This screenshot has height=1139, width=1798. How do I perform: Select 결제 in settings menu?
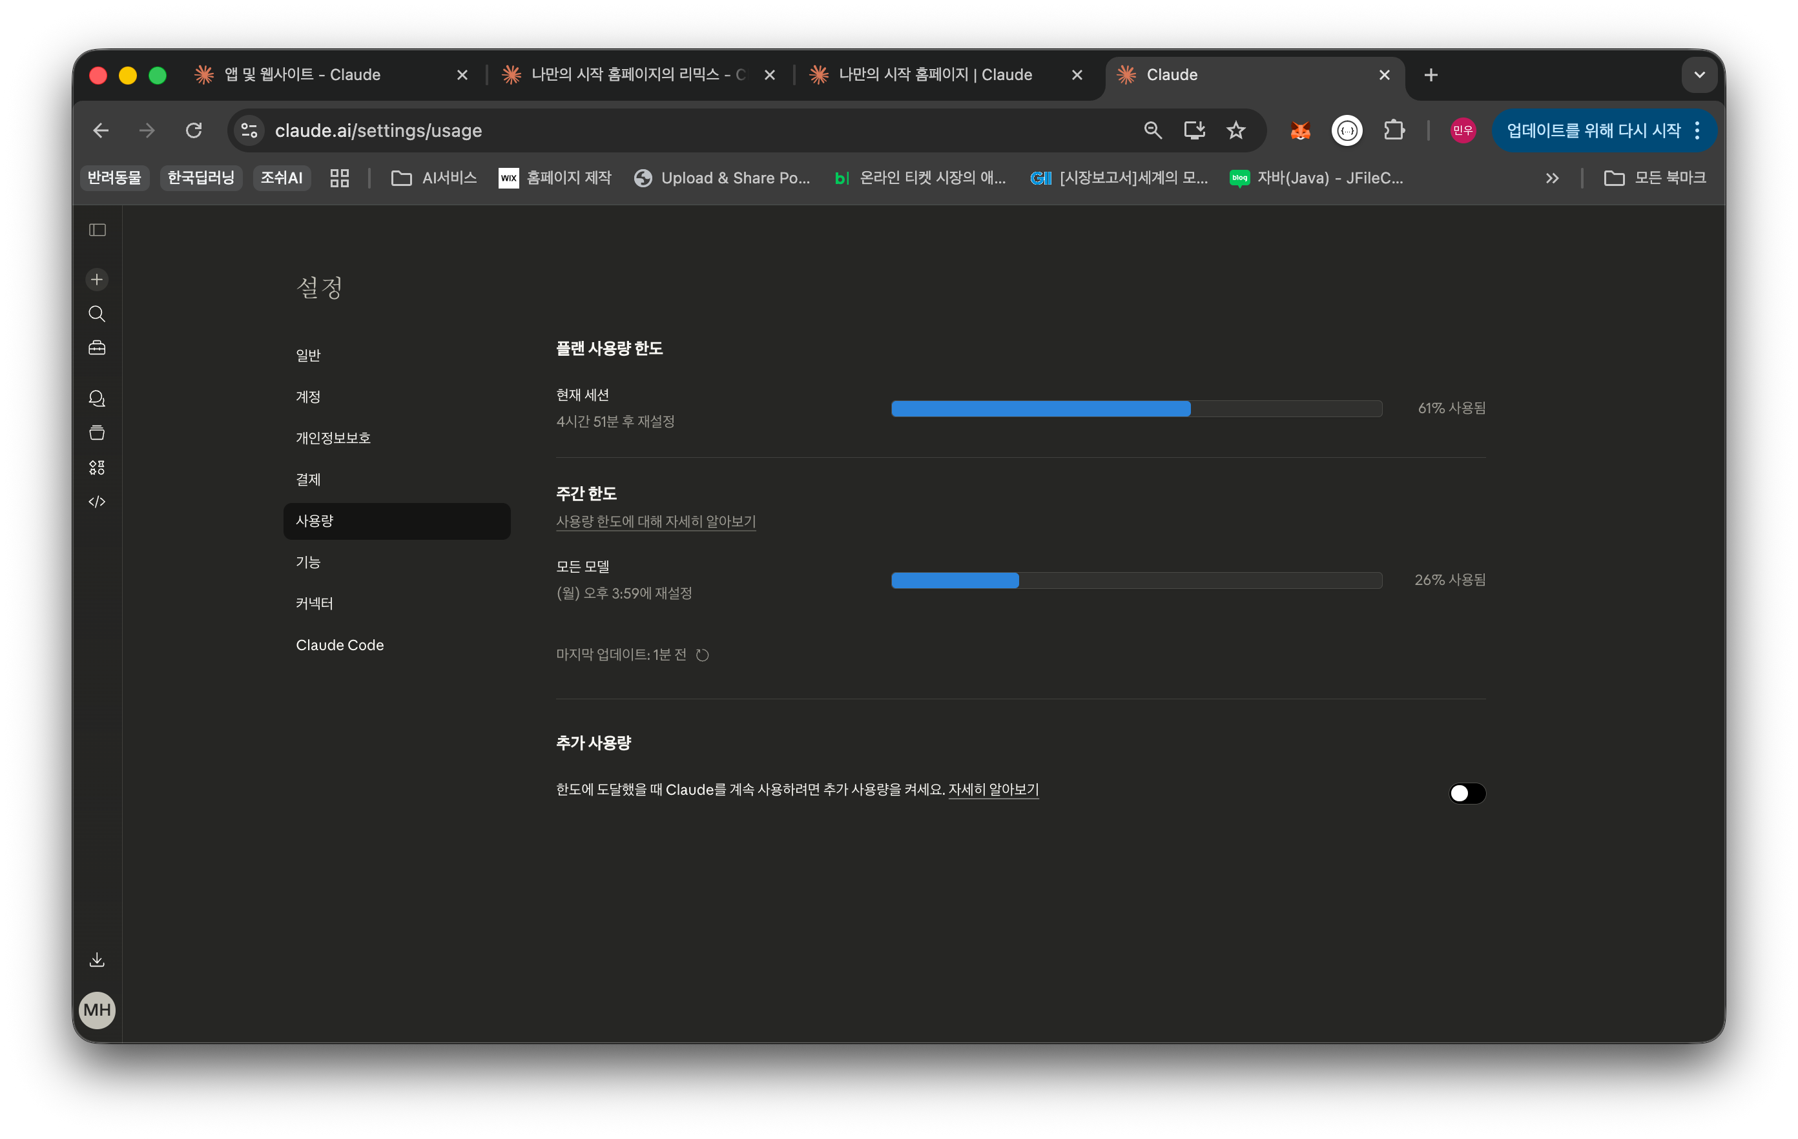[397, 480]
